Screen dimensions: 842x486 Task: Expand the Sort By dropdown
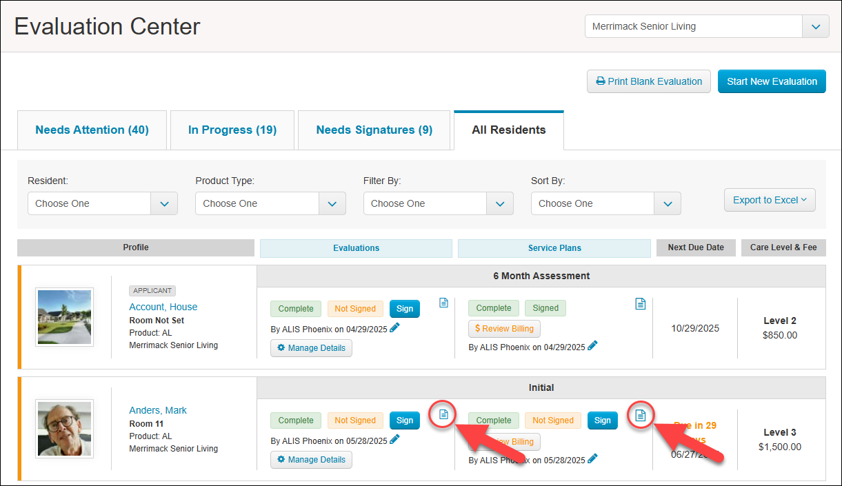tap(606, 203)
